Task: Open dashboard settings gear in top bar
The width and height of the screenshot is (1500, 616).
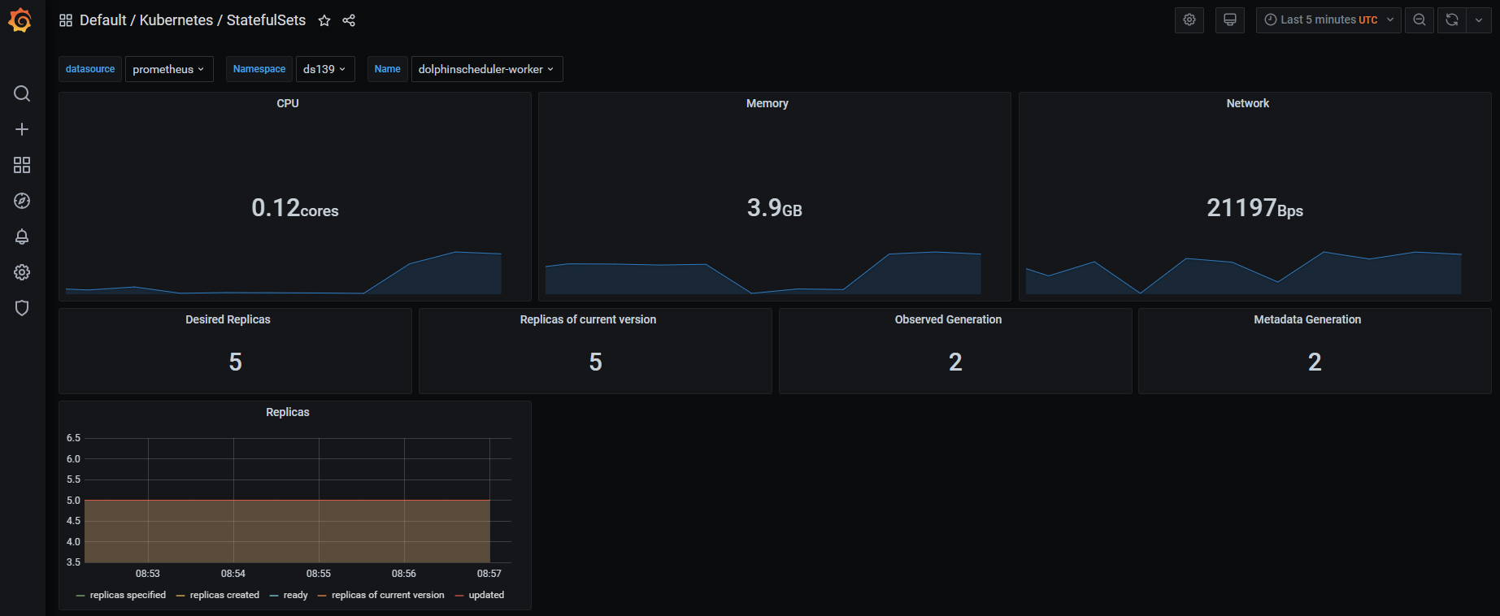Action: 1189,20
